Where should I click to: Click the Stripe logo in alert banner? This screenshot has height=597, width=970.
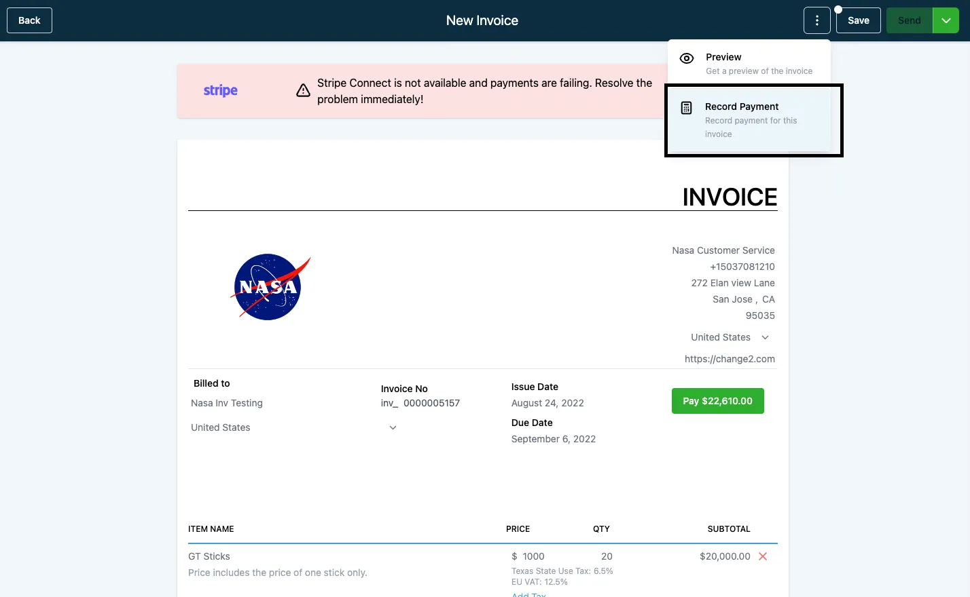point(221,91)
